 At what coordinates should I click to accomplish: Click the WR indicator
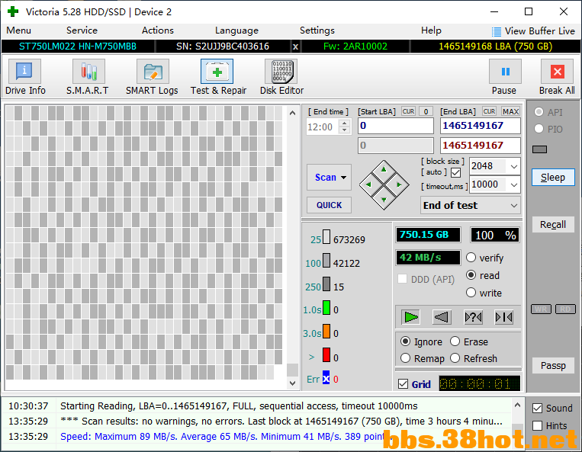pyautogui.click(x=541, y=309)
